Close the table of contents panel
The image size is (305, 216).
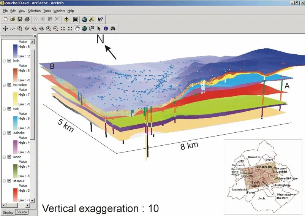click(35, 36)
